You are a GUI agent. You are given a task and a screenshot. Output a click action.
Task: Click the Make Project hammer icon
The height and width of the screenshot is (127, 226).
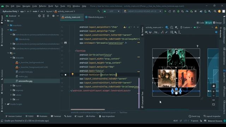[99, 11]
